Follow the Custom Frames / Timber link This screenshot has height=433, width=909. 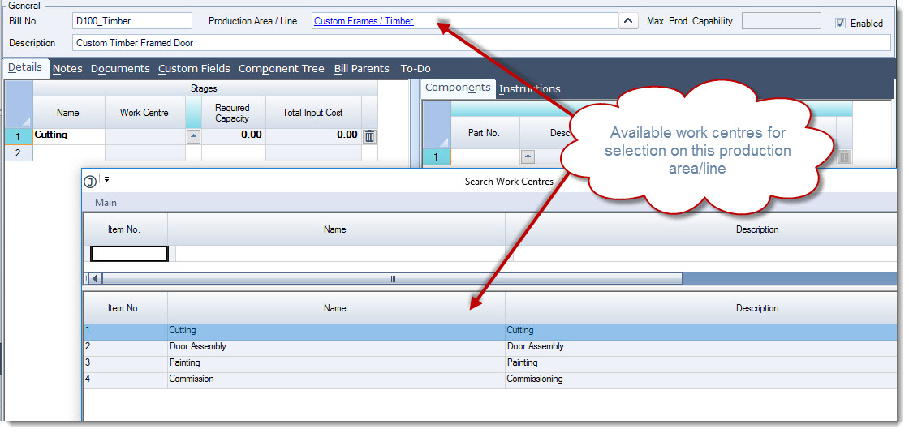click(364, 21)
